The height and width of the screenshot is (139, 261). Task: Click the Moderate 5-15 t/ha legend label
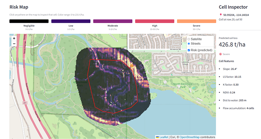(113, 27)
